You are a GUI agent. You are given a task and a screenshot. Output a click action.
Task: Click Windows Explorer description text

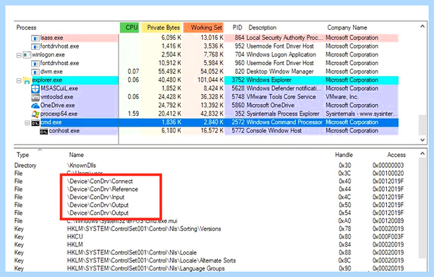point(268,80)
